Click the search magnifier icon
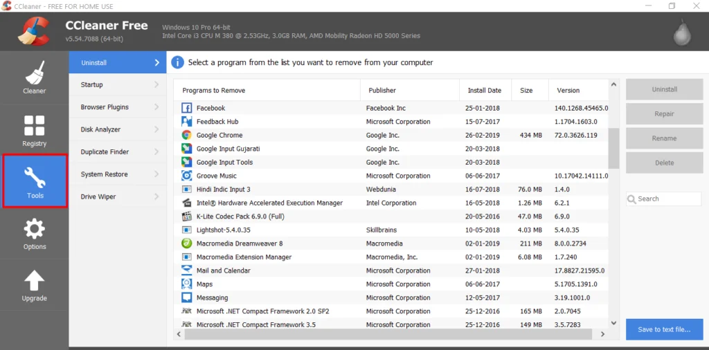The width and height of the screenshot is (709, 350). pyautogui.click(x=631, y=199)
